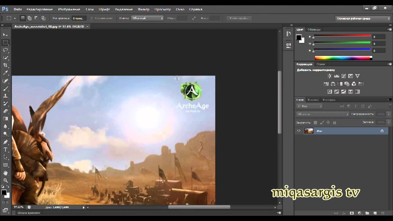Image resolution: width=393 pixels, height=221 pixels.
Task: Add a Vibrance adjustment
Action: (x=357, y=76)
